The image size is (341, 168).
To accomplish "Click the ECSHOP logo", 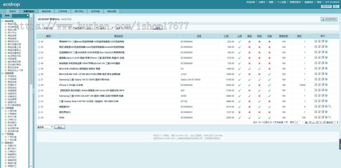I will [x=11, y=5].
